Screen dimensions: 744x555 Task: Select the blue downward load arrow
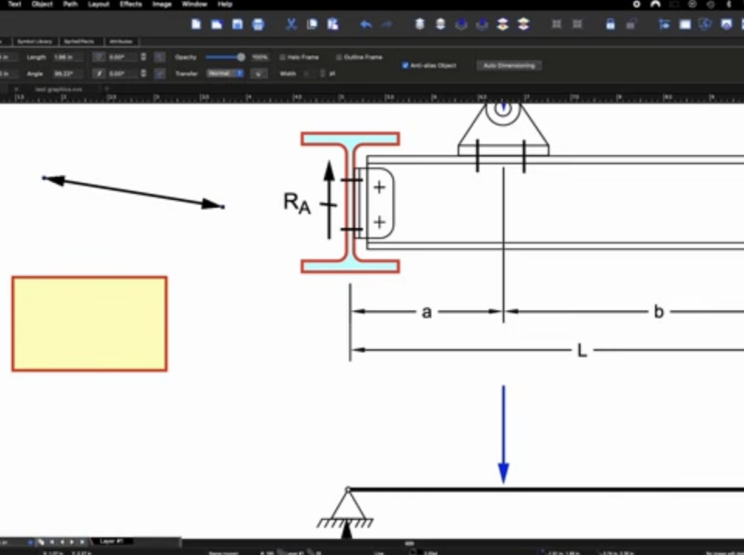503,434
